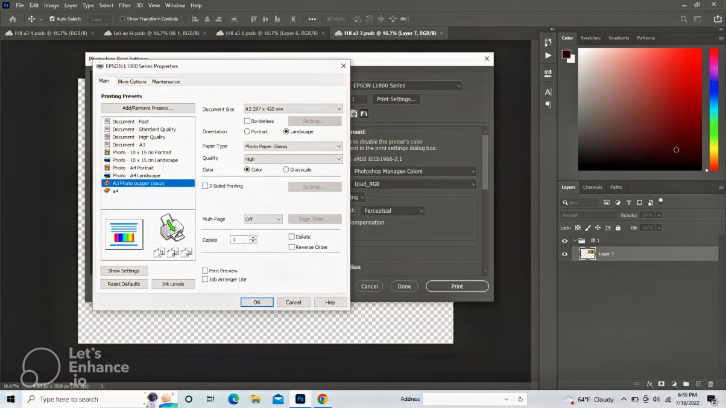Viewport: 726px width, 408px height.
Task: Open the Multi-Page dropdown
Action: click(x=263, y=219)
